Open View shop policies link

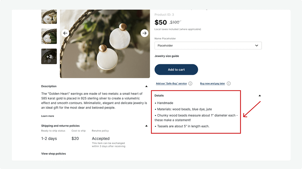pyautogui.click(x=53, y=154)
